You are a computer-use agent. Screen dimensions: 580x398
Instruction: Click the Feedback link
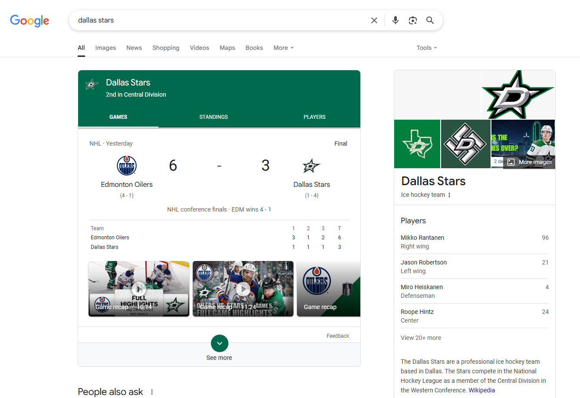(x=338, y=336)
